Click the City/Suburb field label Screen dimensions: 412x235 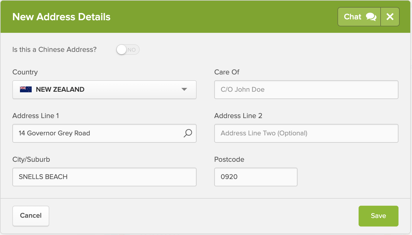[31, 159]
